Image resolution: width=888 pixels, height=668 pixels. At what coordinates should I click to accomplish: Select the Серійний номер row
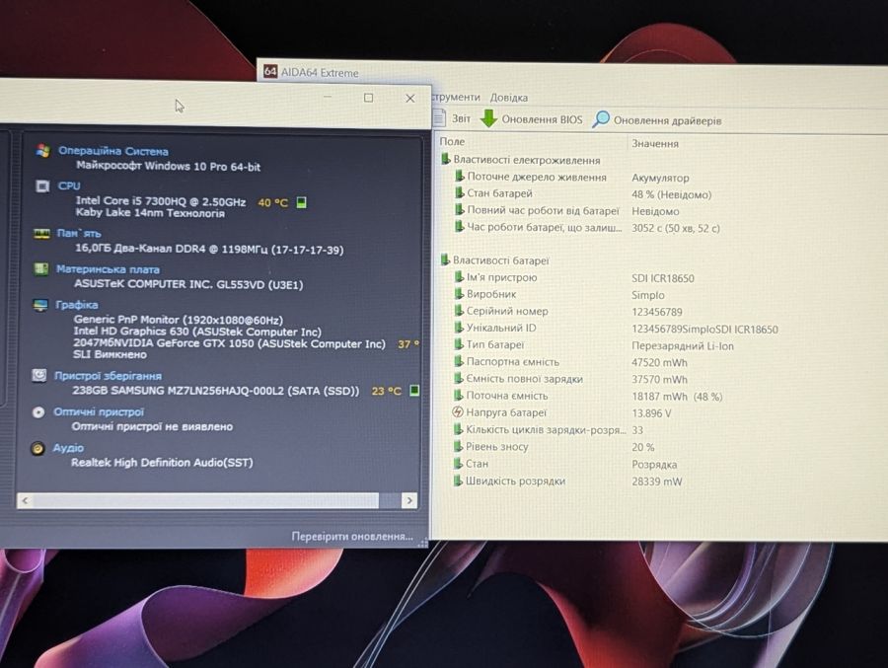568,311
